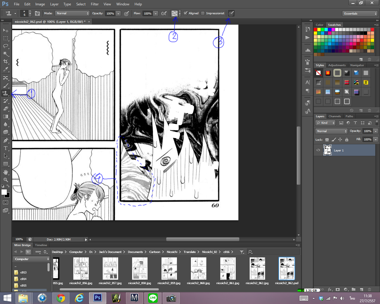The width and height of the screenshot is (380, 304).
Task: Open the Character panel icon
Action: (308, 82)
